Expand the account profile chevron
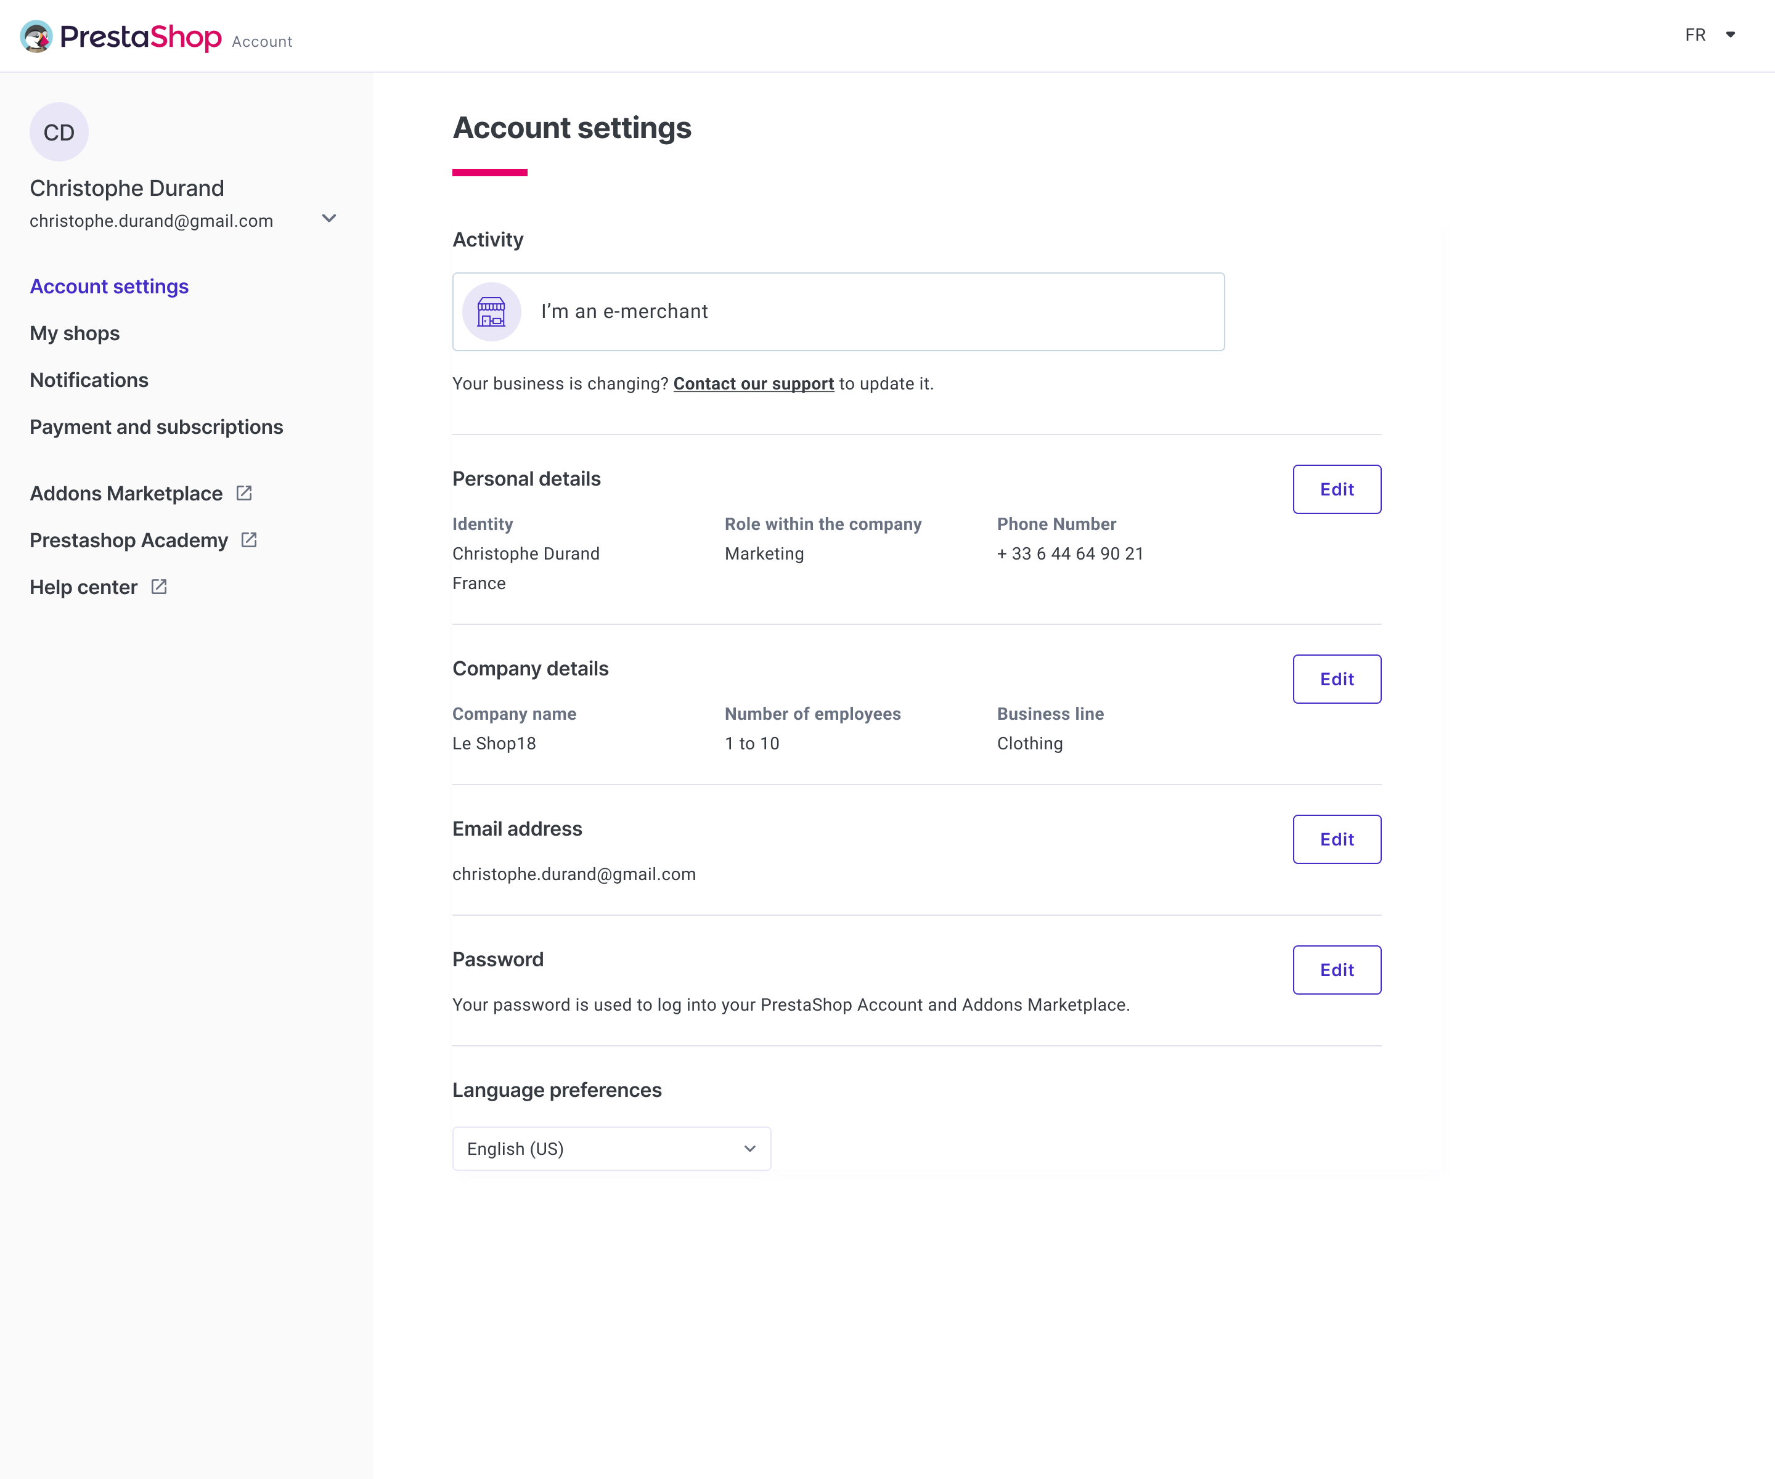1775x1479 pixels. [x=328, y=218]
